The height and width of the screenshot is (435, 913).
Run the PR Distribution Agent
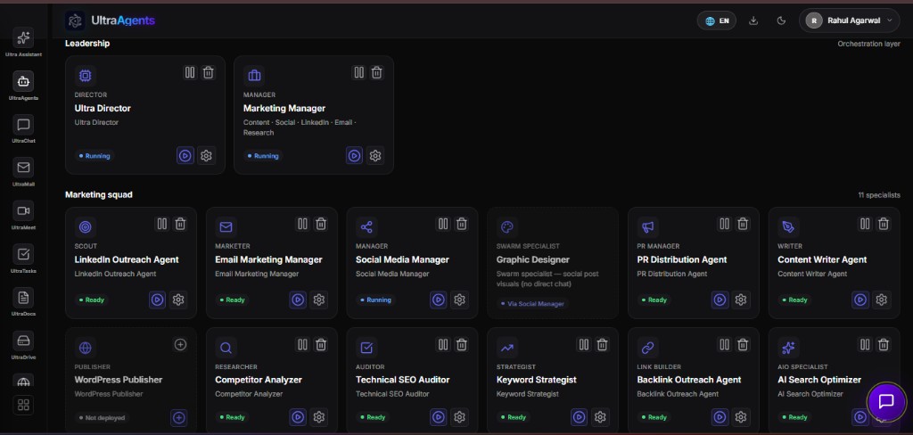pos(720,300)
